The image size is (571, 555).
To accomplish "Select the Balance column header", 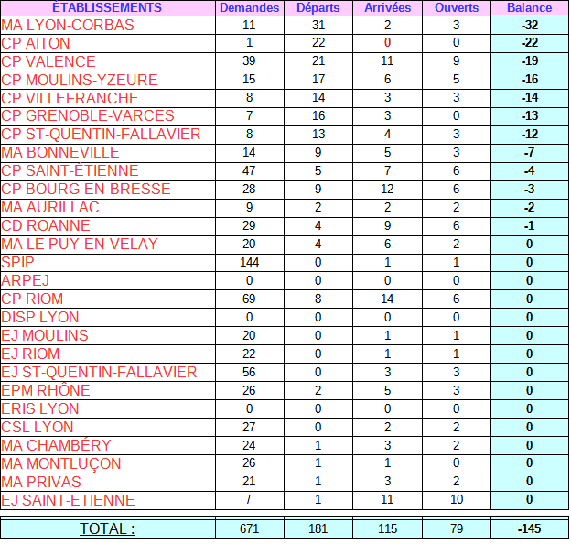I will [x=530, y=8].
